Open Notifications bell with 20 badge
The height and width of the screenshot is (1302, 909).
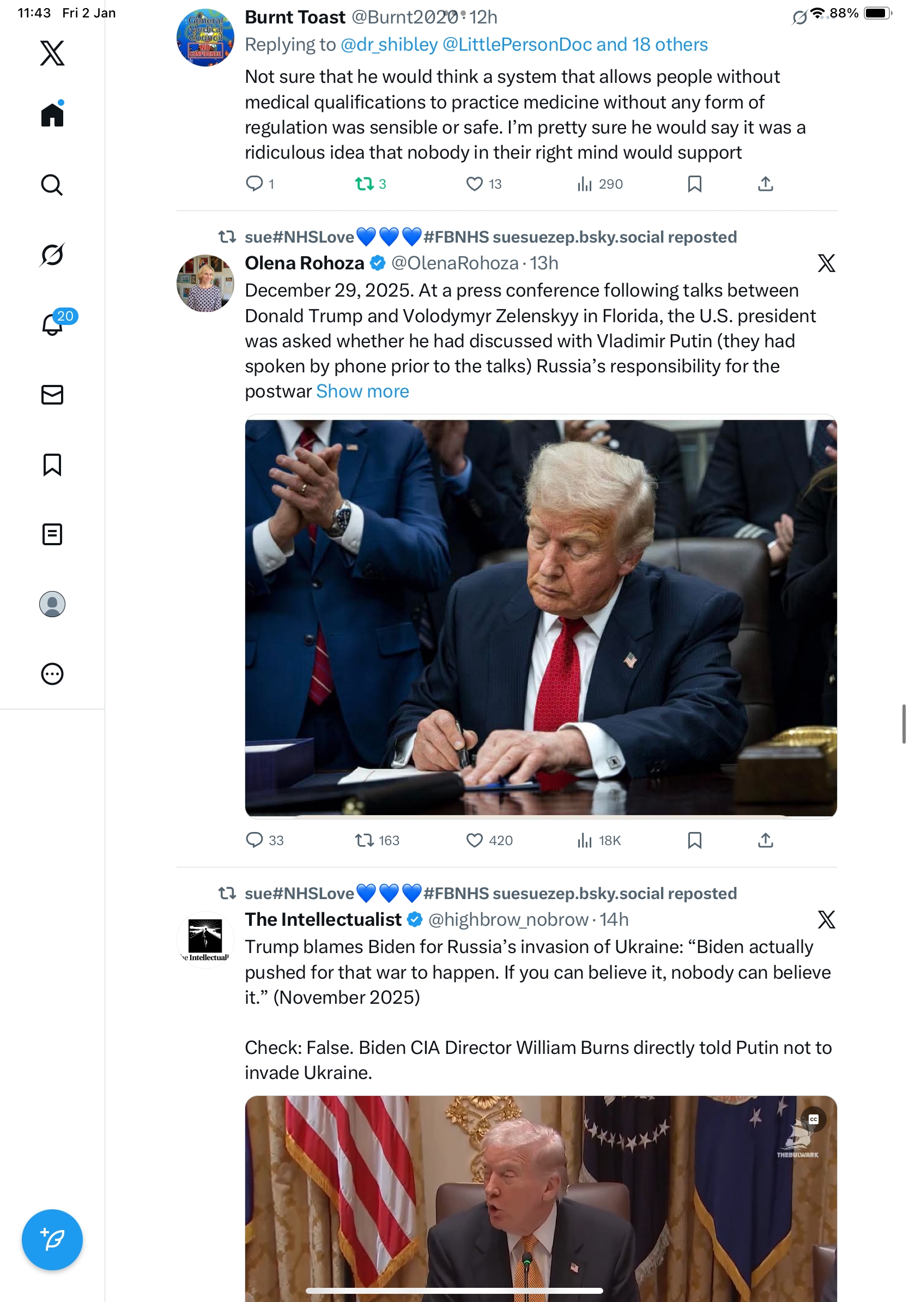[x=56, y=323]
